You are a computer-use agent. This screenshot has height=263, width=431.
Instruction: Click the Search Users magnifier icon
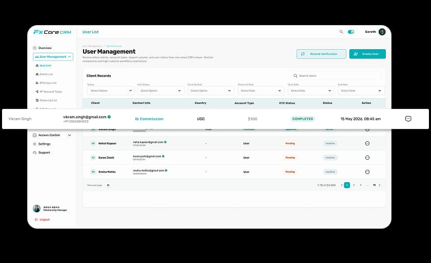[295, 76]
